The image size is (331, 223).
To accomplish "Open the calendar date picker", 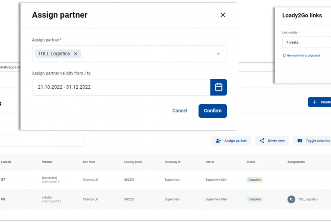I will click(218, 87).
